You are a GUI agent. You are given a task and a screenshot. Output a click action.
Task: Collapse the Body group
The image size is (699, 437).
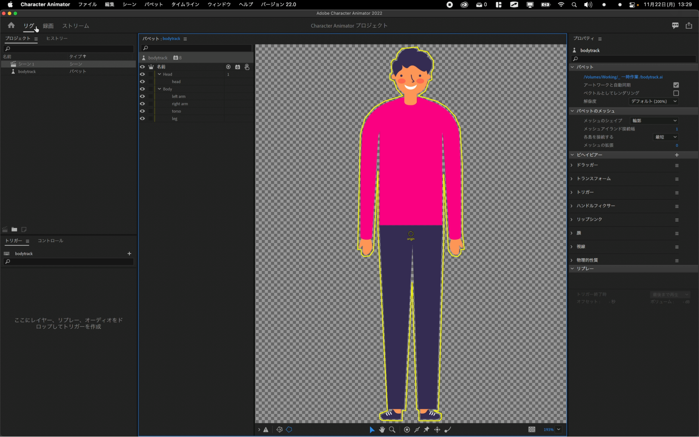[x=159, y=89]
